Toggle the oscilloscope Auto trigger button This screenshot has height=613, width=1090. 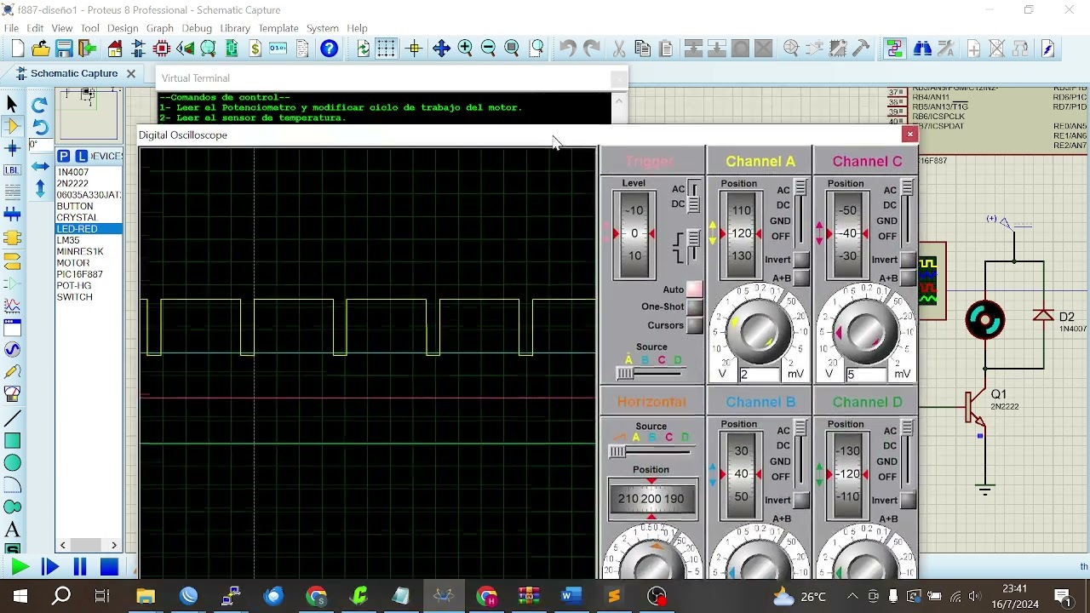(x=695, y=289)
